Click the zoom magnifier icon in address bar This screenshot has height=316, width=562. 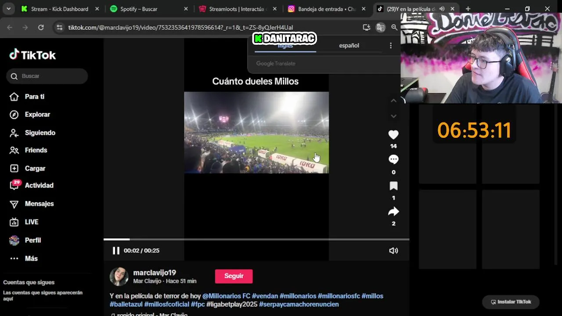pos(394,27)
